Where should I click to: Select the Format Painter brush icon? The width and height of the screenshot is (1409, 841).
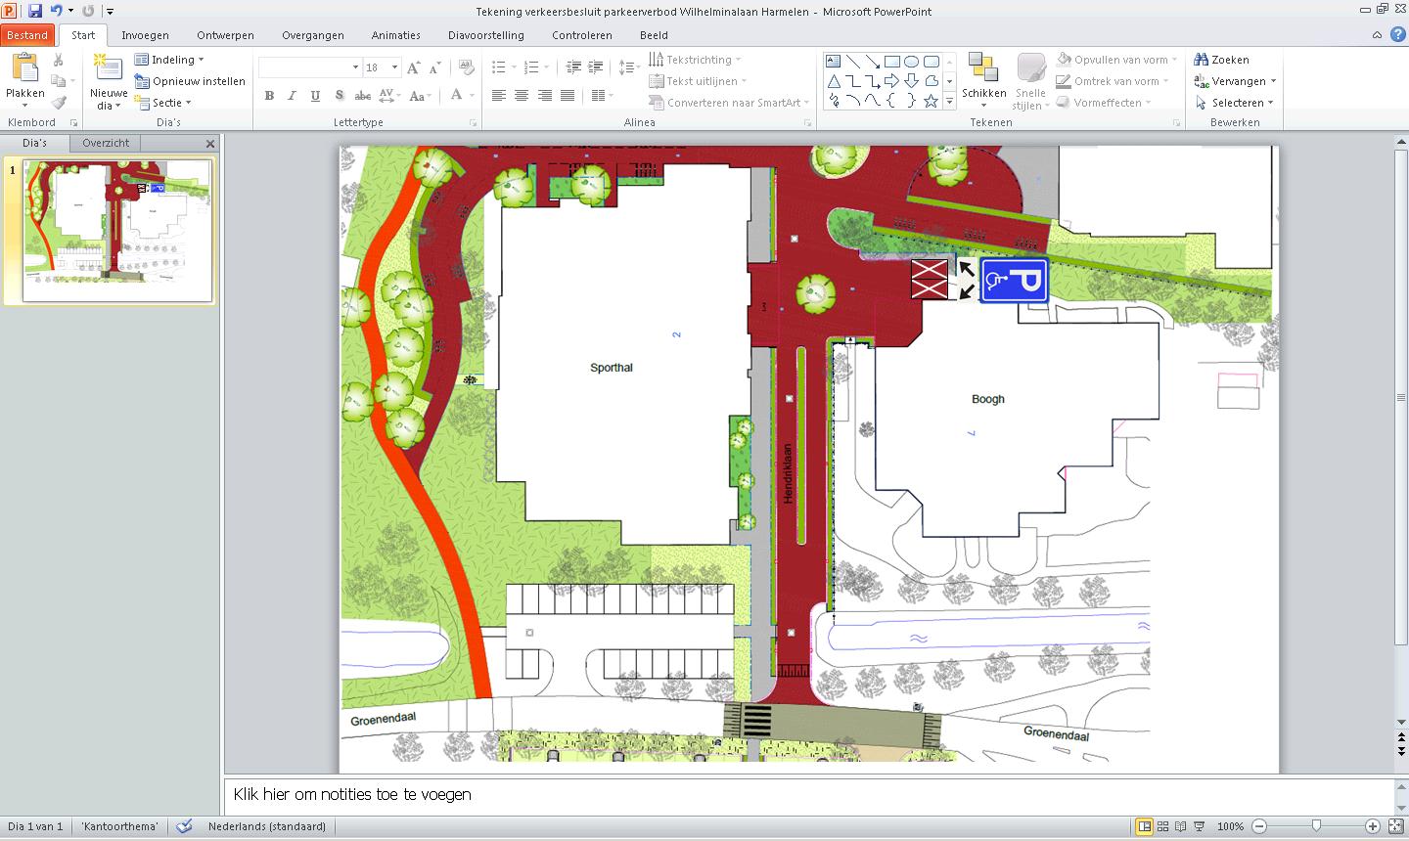[59, 103]
